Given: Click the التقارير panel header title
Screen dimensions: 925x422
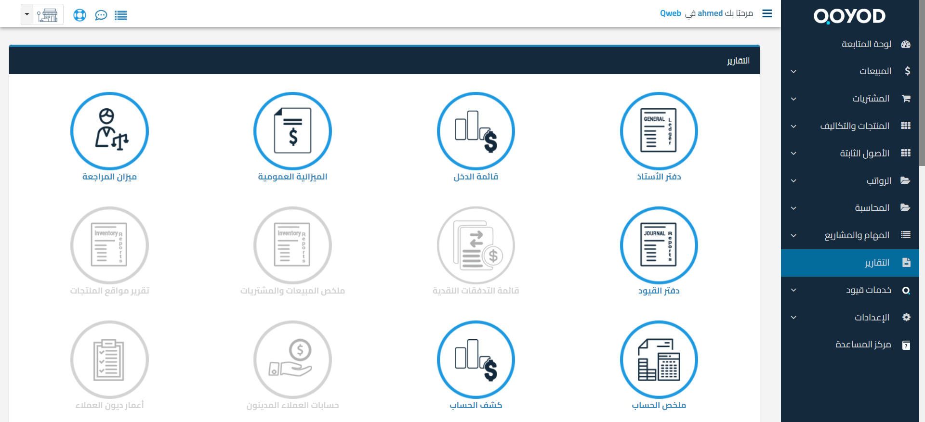Looking at the screenshot, I should pyautogui.click(x=738, y=61).
